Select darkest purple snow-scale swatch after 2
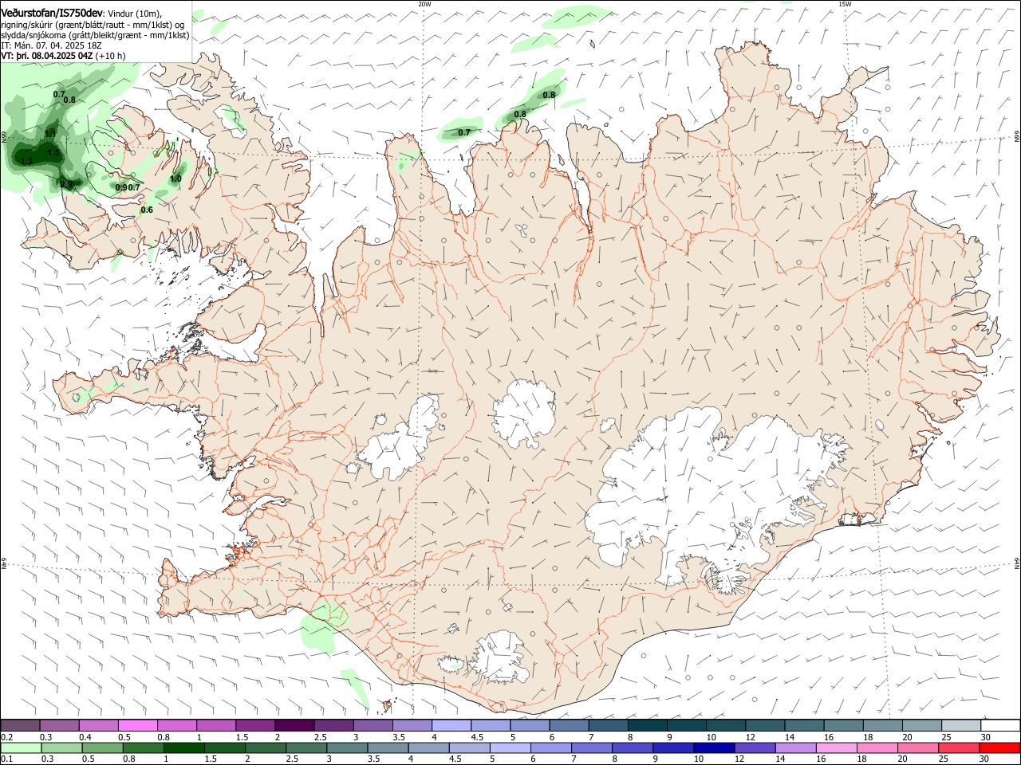1021x765 pixels. pos(294,725)
